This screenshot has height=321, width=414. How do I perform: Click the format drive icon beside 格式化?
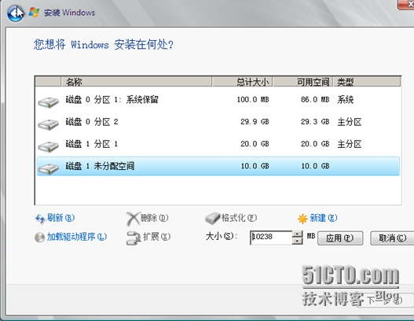point(213,219)
